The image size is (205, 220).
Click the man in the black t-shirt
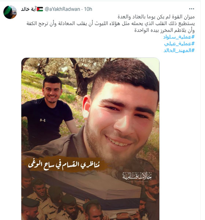[48, 111]
